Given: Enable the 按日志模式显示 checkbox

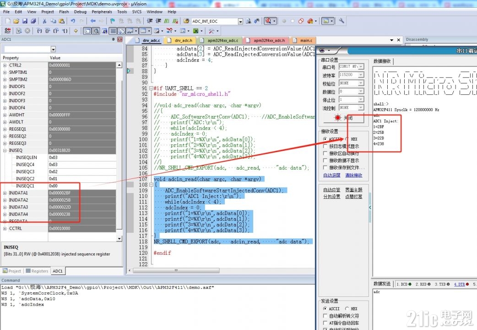Looking at the screenshot, I should pos(325,146).
